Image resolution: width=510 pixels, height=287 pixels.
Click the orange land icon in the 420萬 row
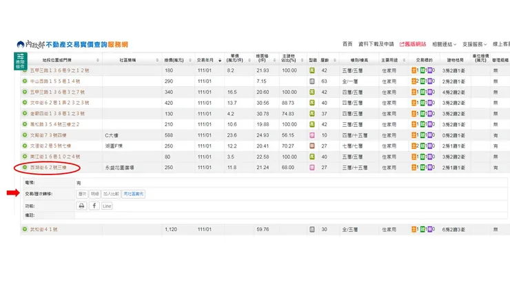point(414,103)
